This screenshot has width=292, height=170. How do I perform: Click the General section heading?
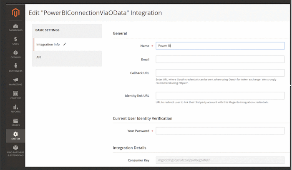(120, 33)
